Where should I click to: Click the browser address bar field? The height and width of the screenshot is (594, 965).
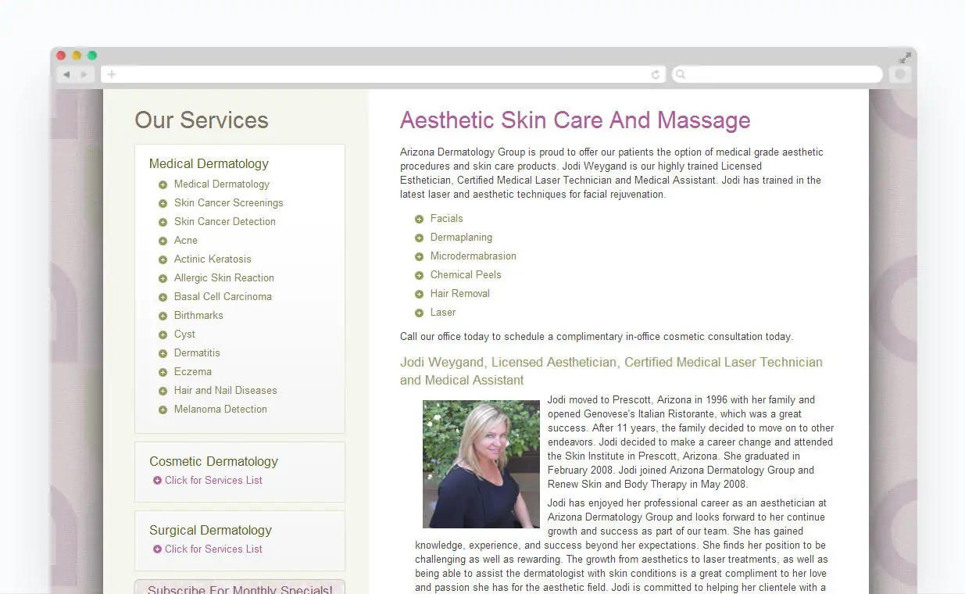click(x=383, y=74)
